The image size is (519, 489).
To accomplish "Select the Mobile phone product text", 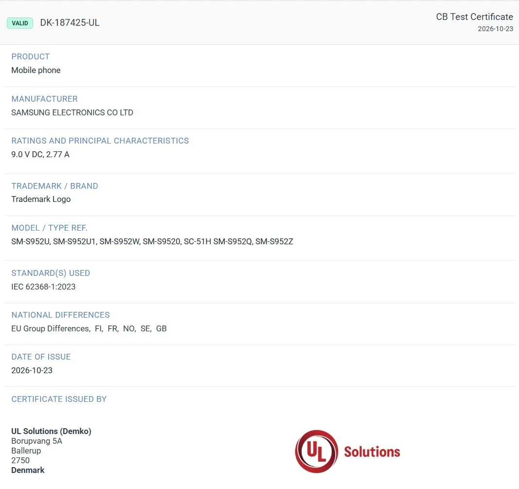I will click(36, 70).
